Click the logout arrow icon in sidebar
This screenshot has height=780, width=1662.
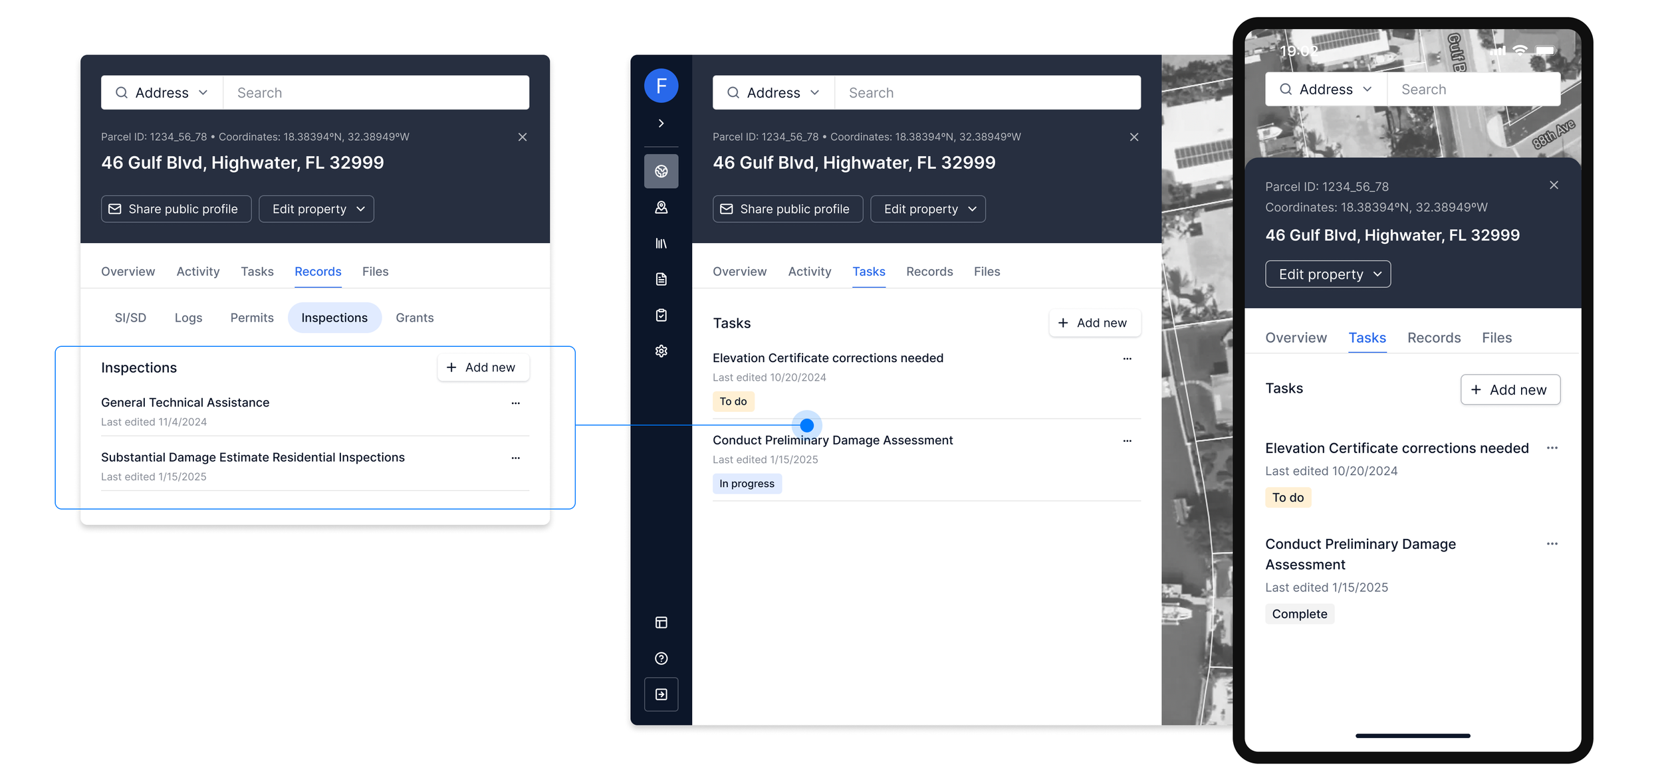click(x=661, y=694)
